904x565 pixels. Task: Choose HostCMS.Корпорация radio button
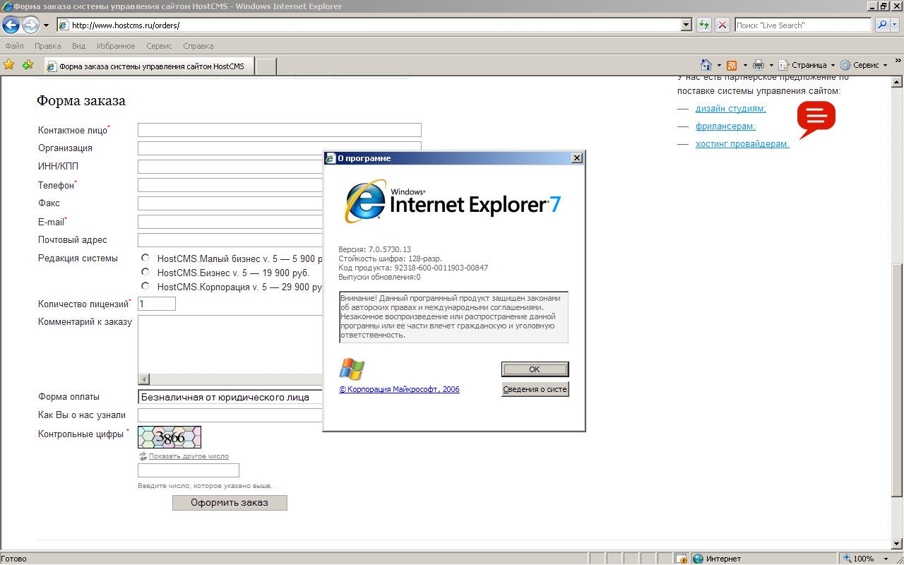click(x=145, y=286)
